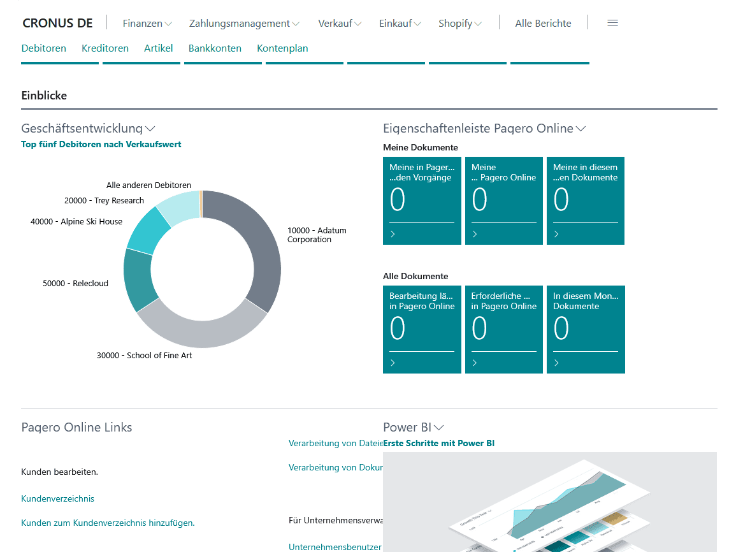The width and height of the screenshot is (736, 552).
Task: Click arrow on 'Meine in diesem Dokumente' tile
Action: (556, 234)
